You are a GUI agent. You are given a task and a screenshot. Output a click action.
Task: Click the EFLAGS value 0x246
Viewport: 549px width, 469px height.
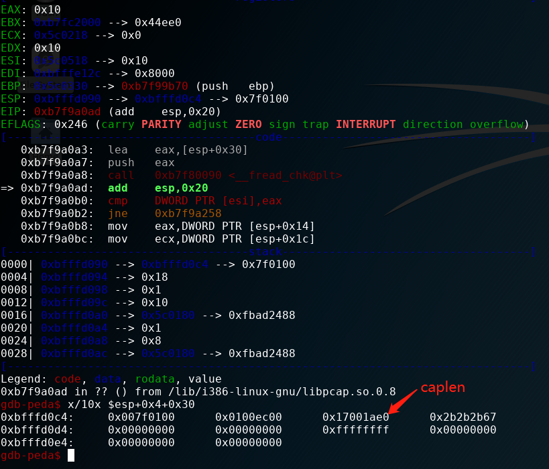(x=71, y=124)
